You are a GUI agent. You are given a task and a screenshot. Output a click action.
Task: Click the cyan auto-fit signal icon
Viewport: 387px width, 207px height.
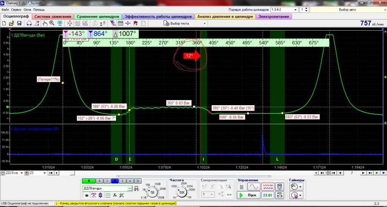coord(60,23)
